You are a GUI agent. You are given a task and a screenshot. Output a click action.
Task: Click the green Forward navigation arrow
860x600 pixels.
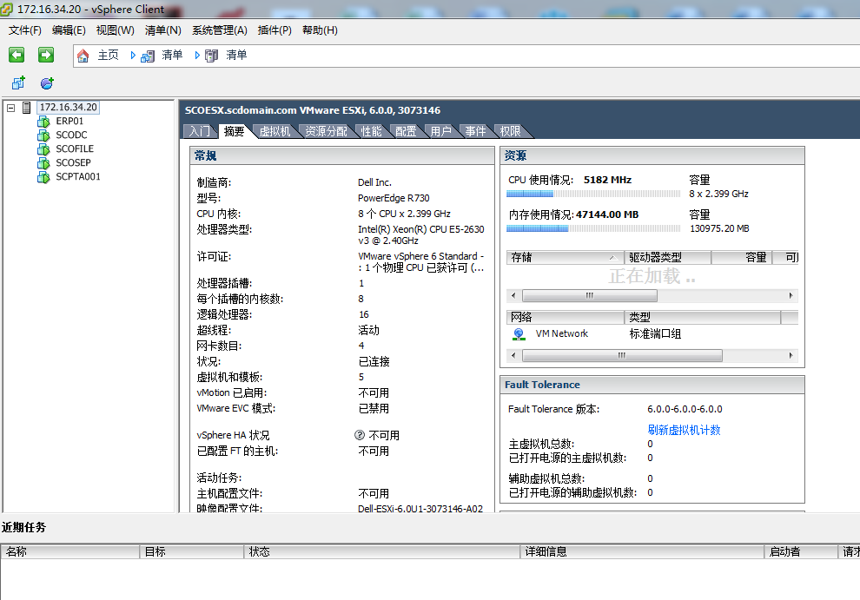[46, 55]
